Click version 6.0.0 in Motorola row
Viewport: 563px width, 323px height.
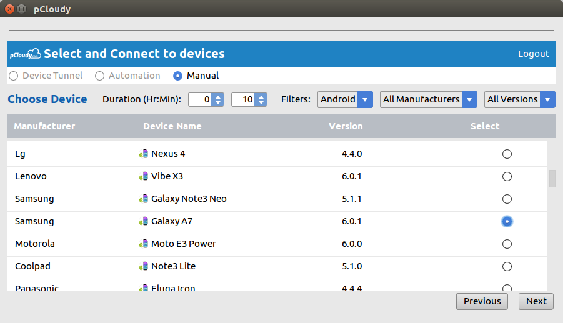(x=352, y=244)
